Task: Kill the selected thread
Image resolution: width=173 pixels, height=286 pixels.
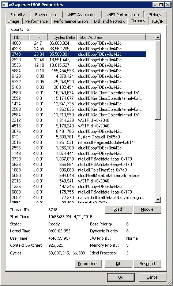Action: [119, 264]
